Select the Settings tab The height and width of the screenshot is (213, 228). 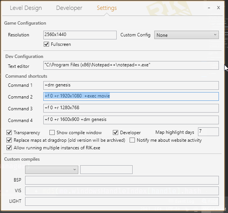tap(107, 8)
